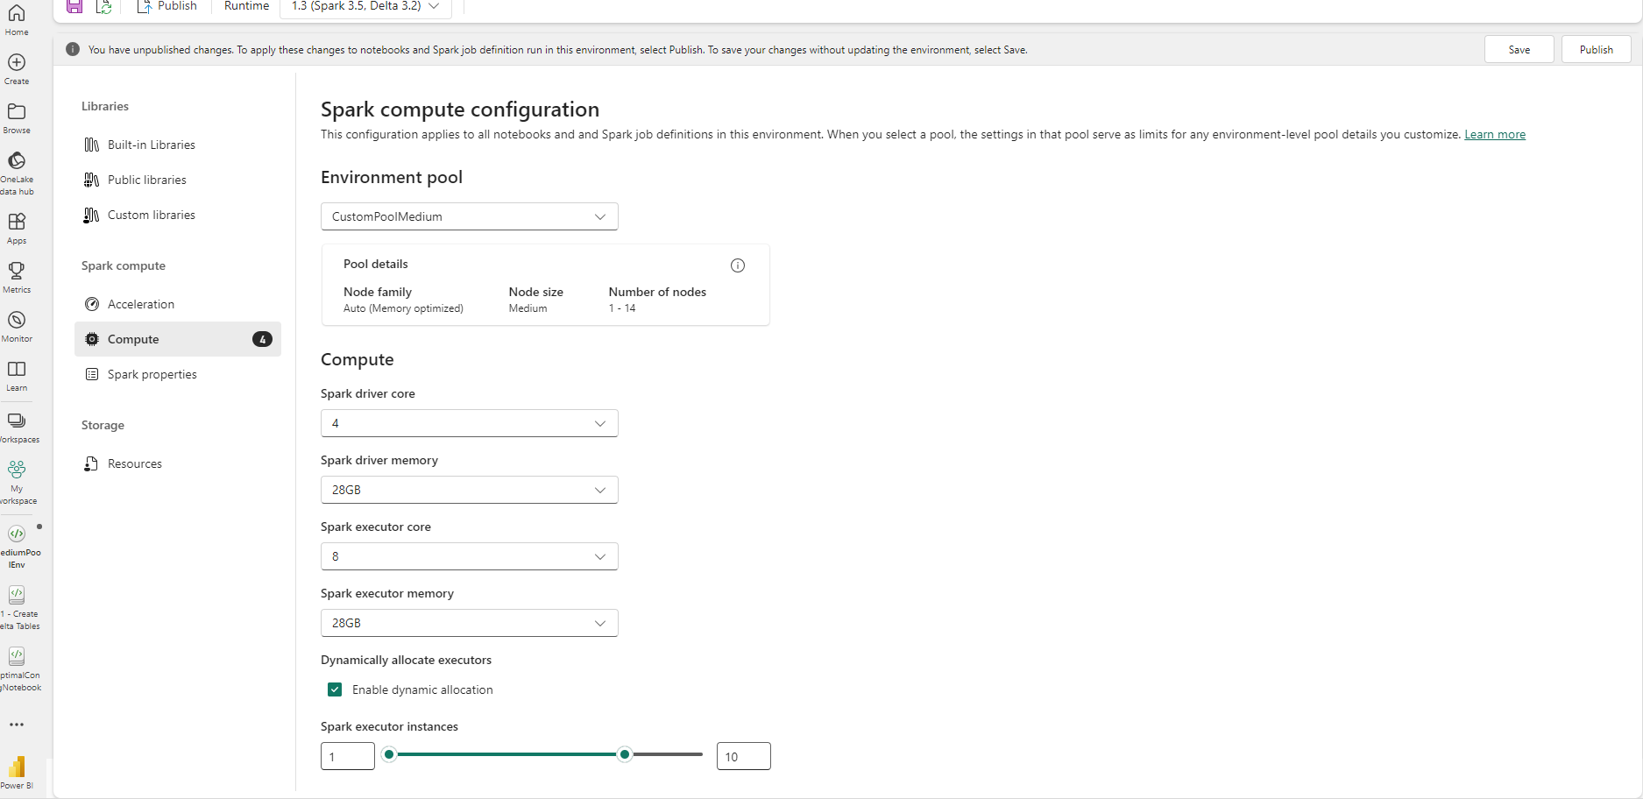This screenshot has width=1643, height=799.
Task: Switch to Public libraries
Action: (146, 180)
